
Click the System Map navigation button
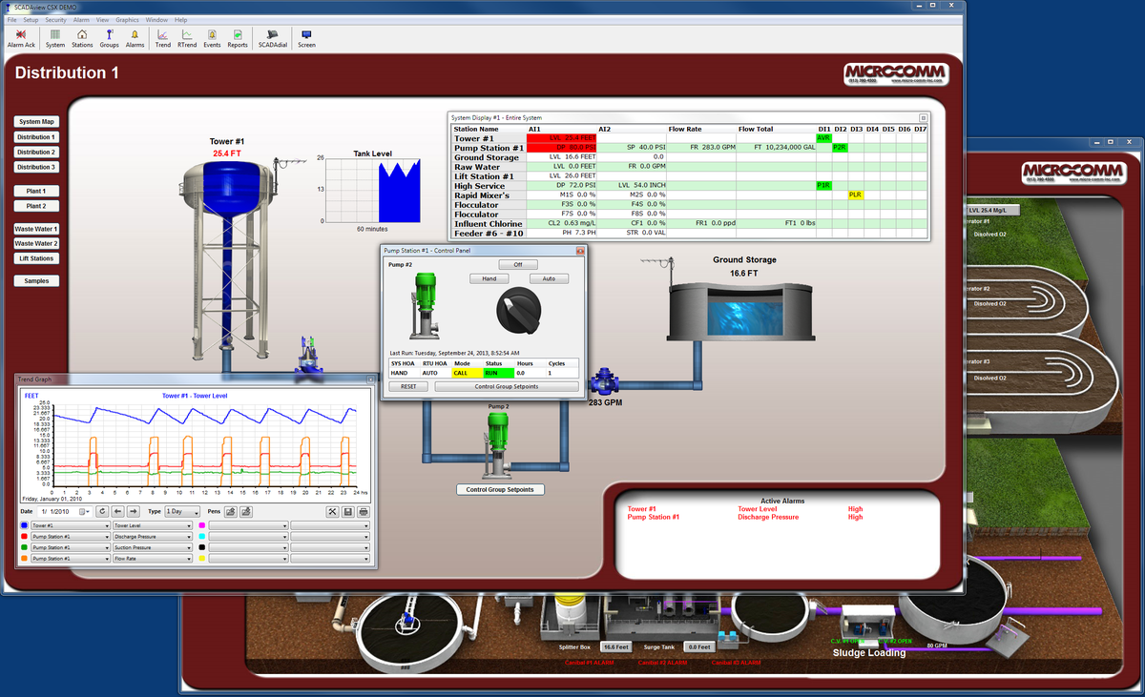pos(37,121)
